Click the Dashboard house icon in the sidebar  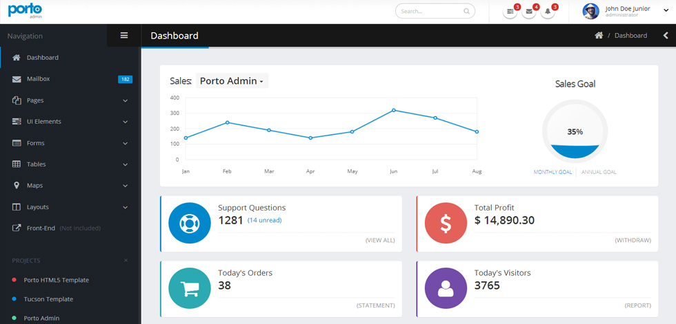coord(17,58)
